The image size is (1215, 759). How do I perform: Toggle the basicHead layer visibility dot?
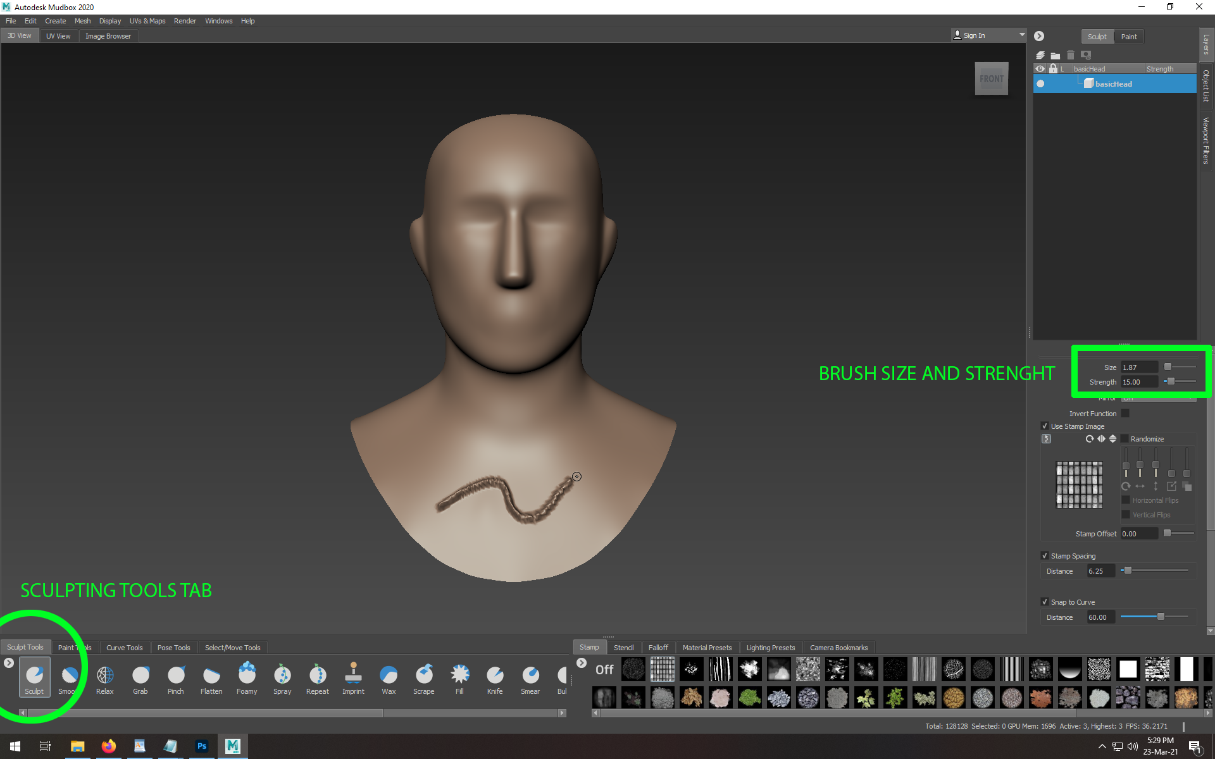tap(1040, 83)
